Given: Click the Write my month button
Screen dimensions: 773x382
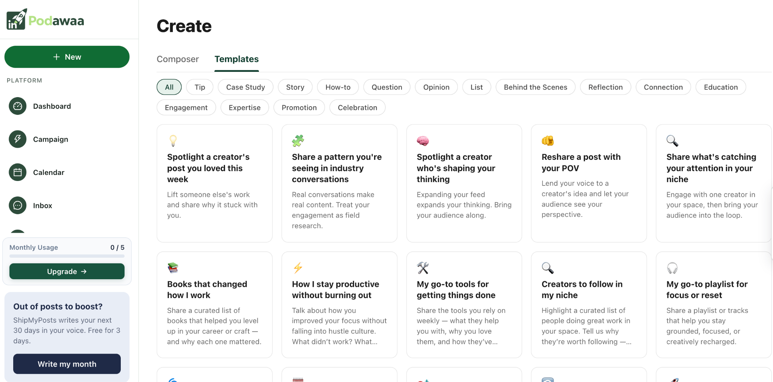Looking at the screenshot, I should pos(67,364).
